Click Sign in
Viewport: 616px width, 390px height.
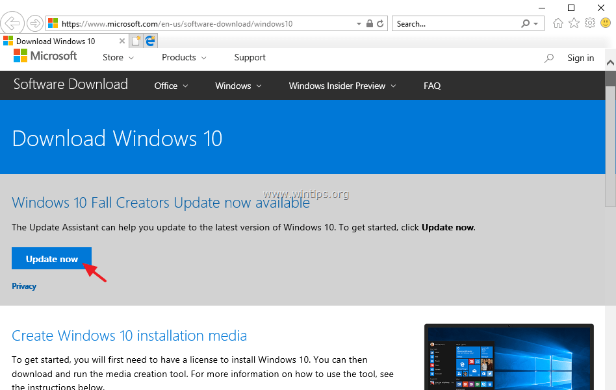click(580, 58)
